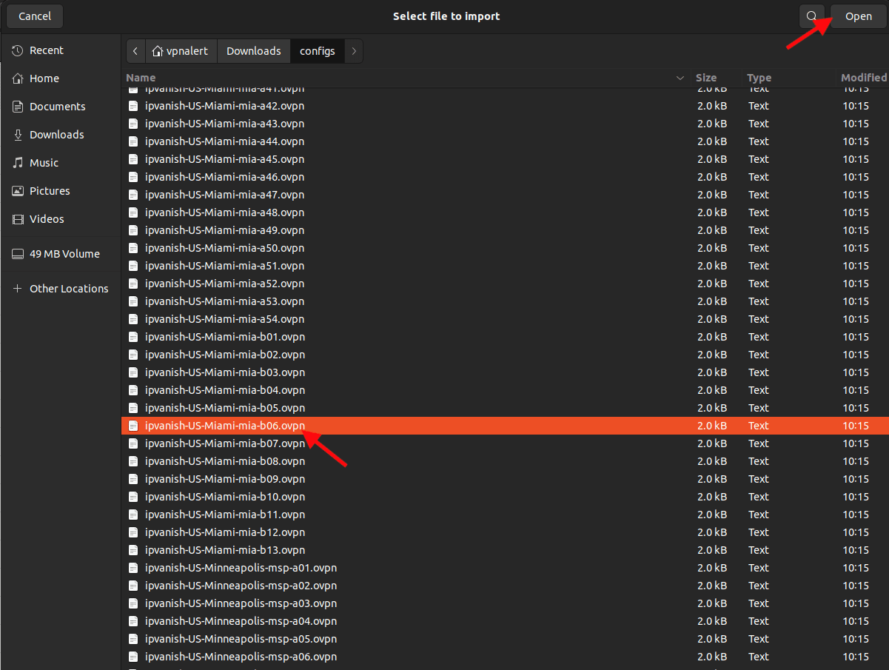Switch to vpnalert home path segment
This screenshot has width=889, height=670.
(181, 51)
